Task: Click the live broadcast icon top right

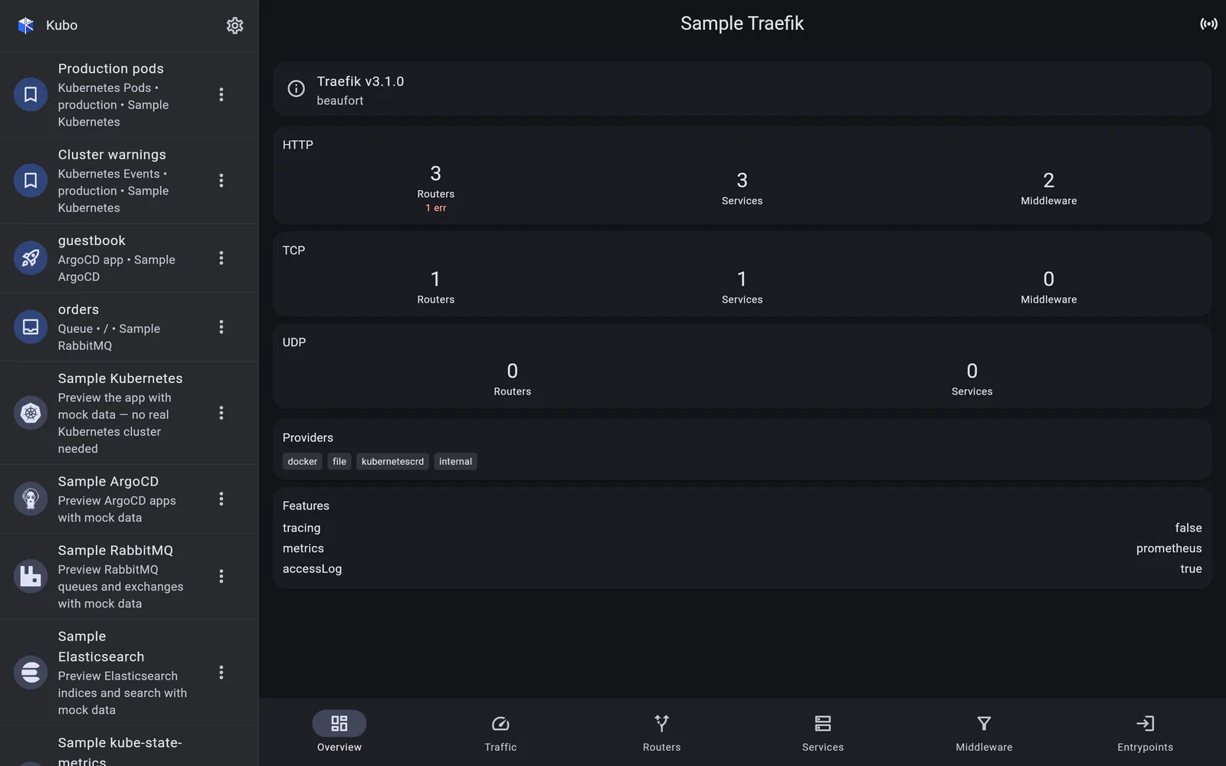Action: coord(1208,24)
